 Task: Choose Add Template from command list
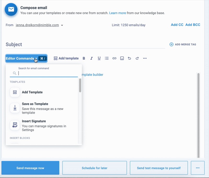point(32,92)
